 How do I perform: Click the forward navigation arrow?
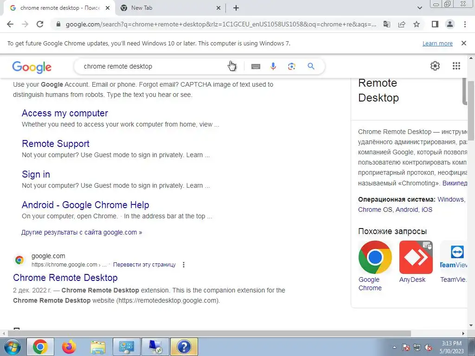click(x=25, y=24)
